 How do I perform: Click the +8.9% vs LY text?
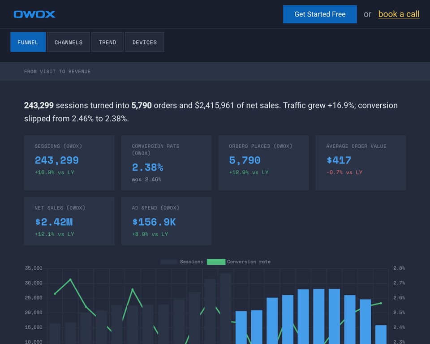tap(150, 234)
